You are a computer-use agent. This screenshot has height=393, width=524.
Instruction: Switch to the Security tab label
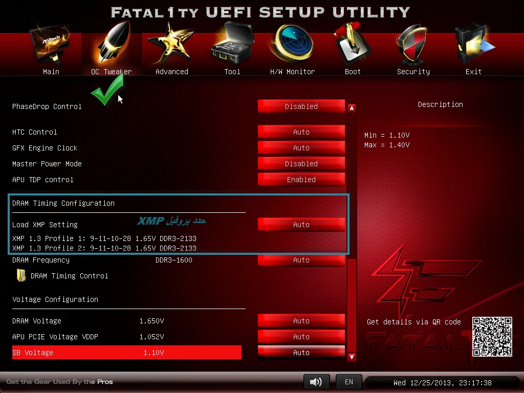[x=413, y=72]
